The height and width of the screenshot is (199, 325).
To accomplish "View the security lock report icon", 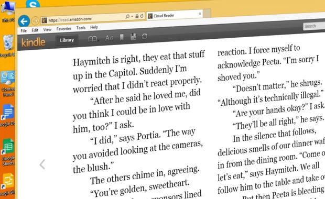I will (x=137, y=16).
